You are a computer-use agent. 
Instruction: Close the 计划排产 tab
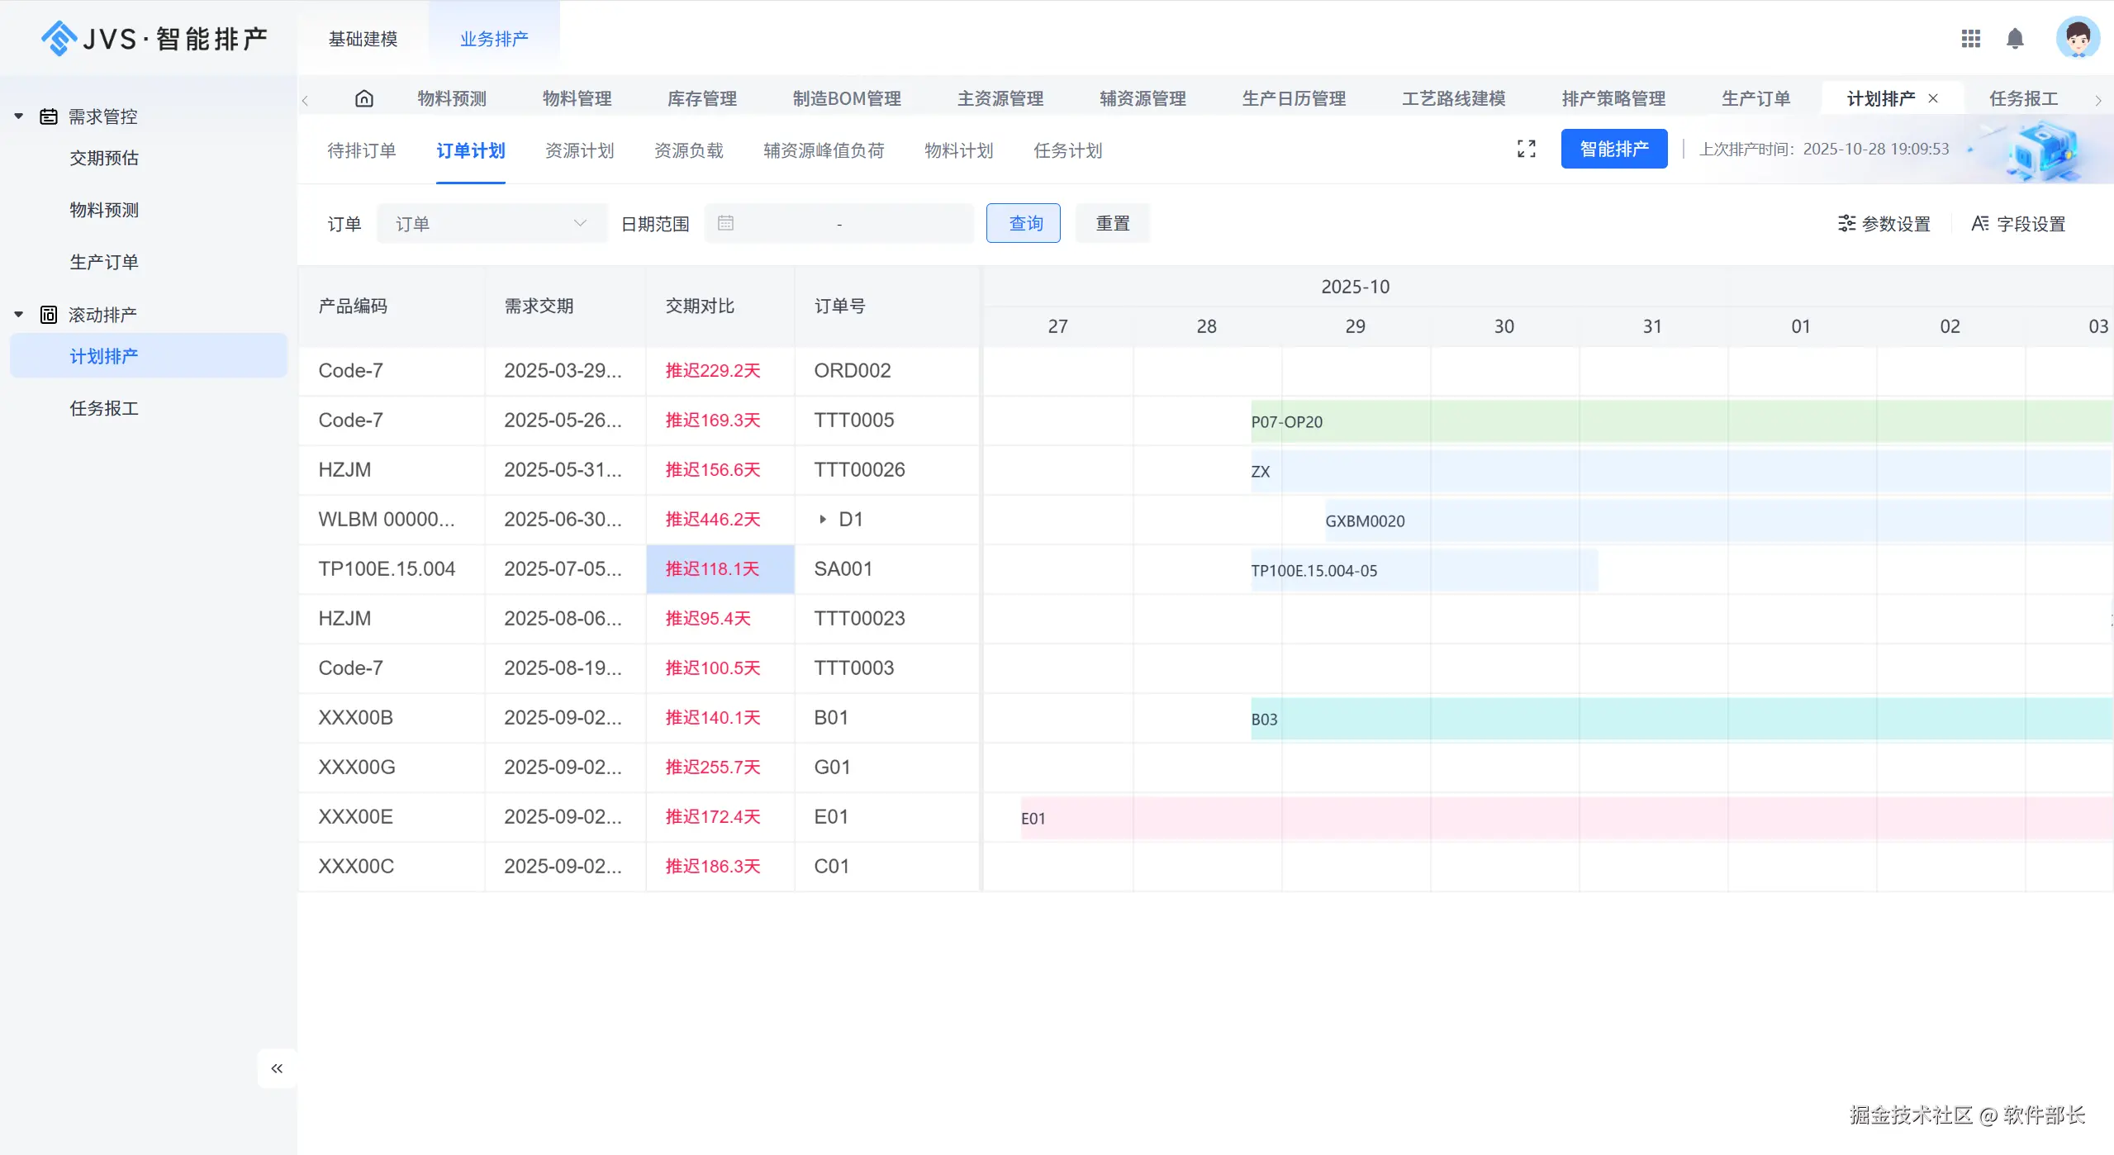click(x=1933, y=98)
